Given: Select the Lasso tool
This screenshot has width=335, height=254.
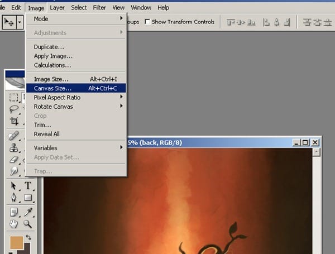Looking at the screenshot, I should [x=13, y=109].
